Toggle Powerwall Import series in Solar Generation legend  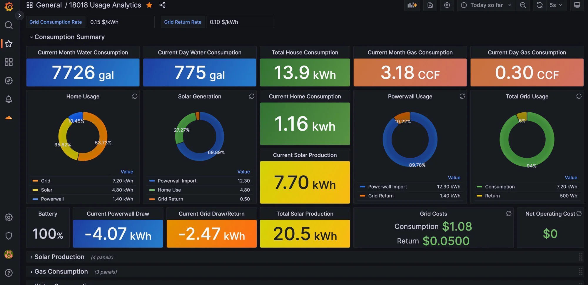[x=177, y=181]
